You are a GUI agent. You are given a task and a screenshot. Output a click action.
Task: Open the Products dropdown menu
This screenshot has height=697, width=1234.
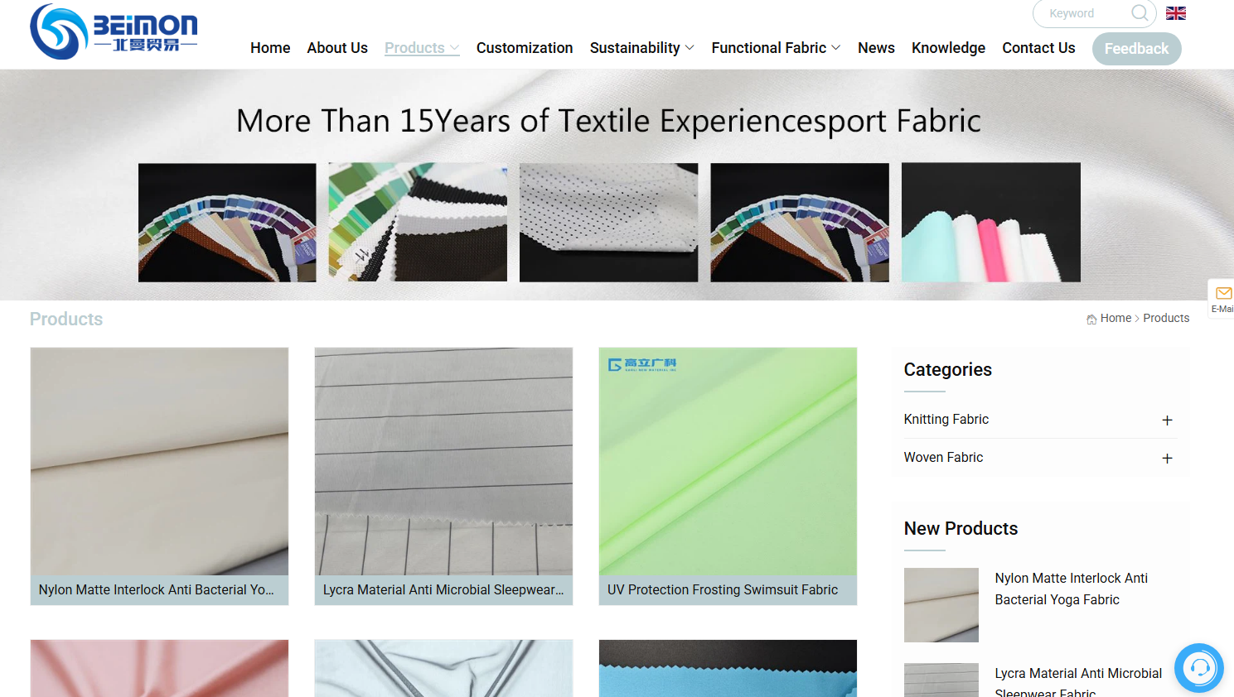[x=422, y=48]
